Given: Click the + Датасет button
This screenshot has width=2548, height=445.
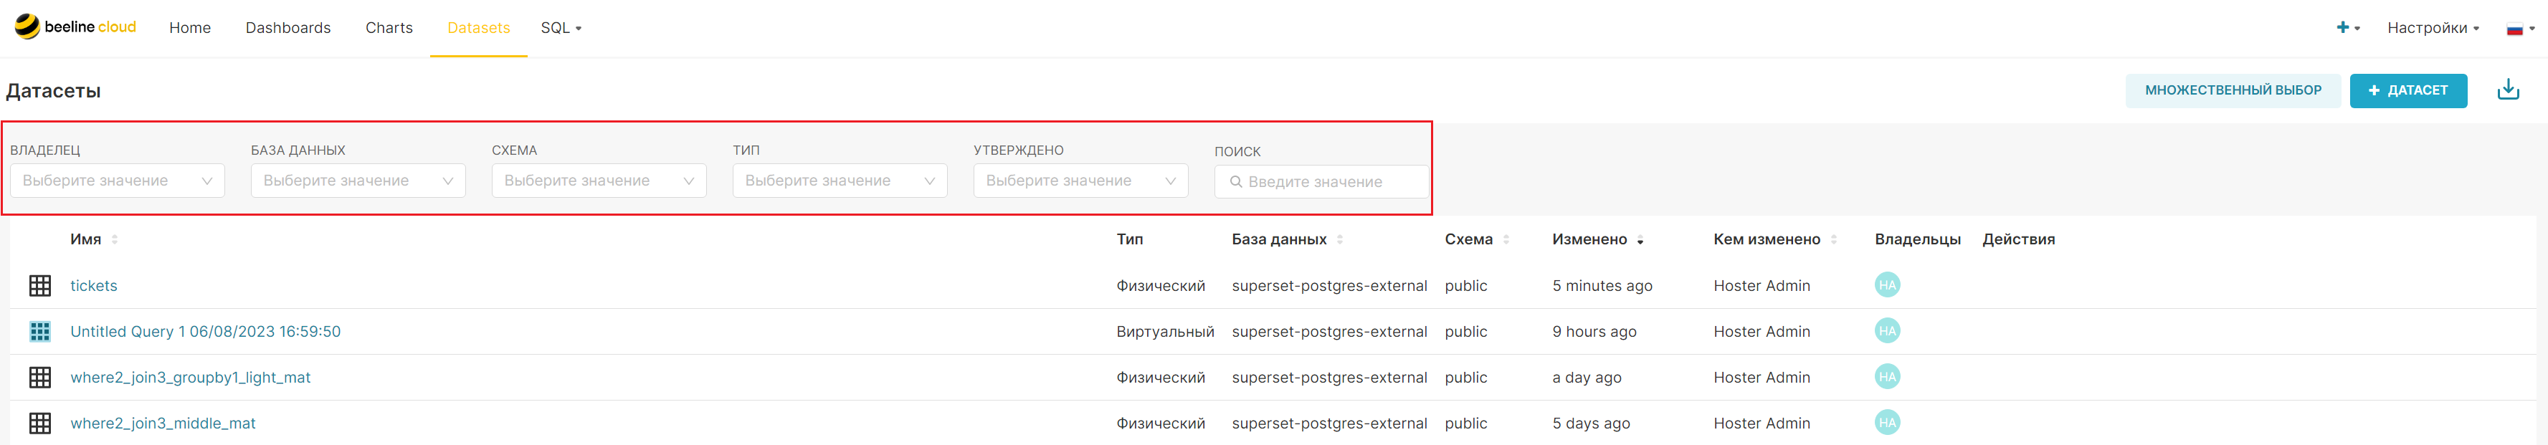Looking at the screenshot, I should tap(2407, 90).
